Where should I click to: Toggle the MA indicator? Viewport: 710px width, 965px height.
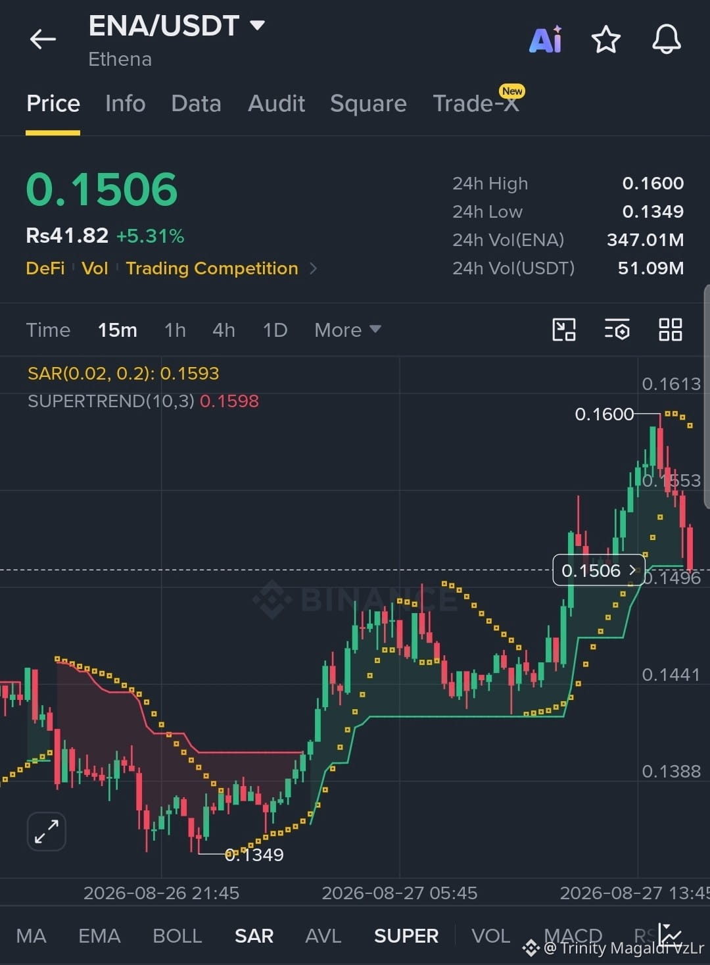31,935
